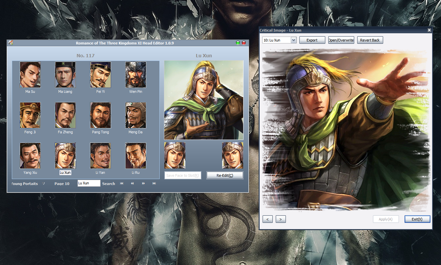Open the Young Portaits dropdown arrow

tap(43, 184)
